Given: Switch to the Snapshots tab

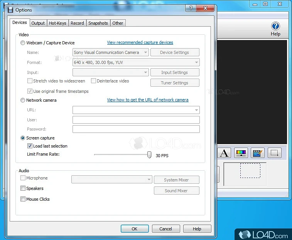Looking at the screenshot, I should tap(98, 23).
